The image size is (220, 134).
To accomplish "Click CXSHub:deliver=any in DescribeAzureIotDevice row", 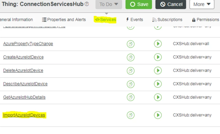I will pos(192,84).
